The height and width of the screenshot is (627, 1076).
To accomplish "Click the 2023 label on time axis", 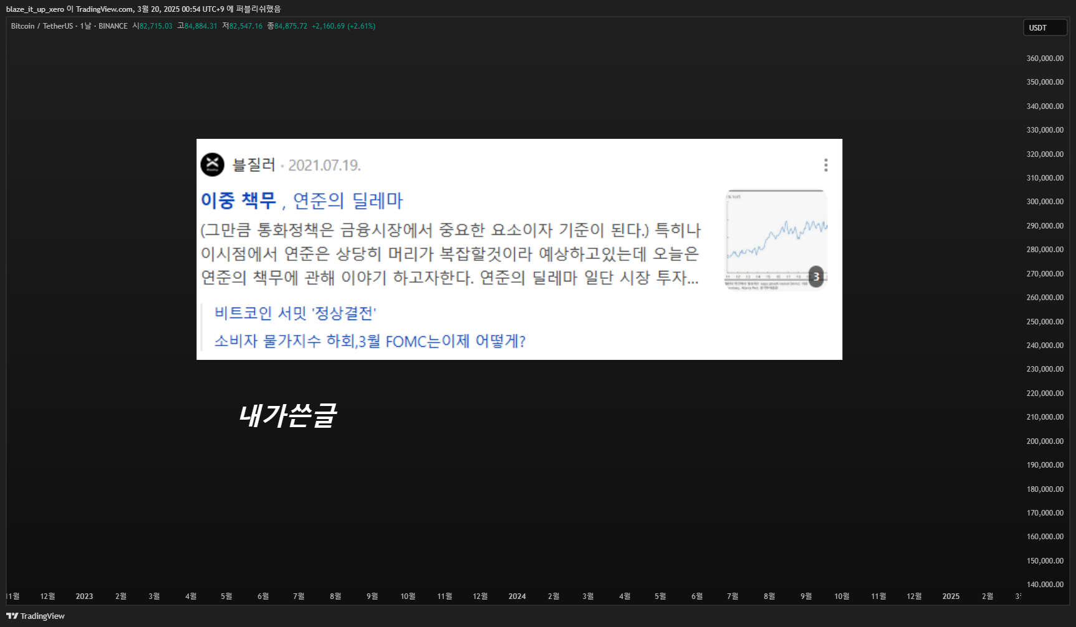I will pos(84,596).
